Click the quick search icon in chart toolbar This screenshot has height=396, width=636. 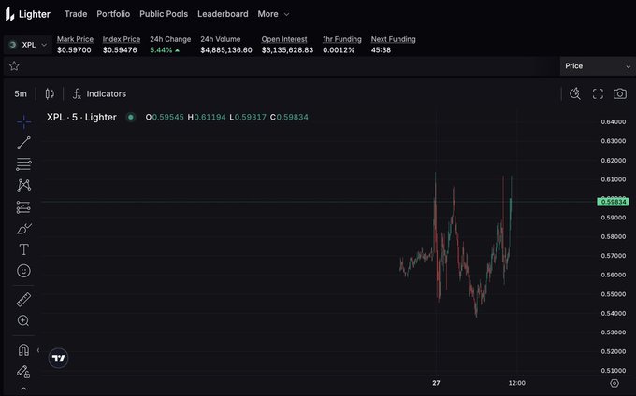pos(575,94)
